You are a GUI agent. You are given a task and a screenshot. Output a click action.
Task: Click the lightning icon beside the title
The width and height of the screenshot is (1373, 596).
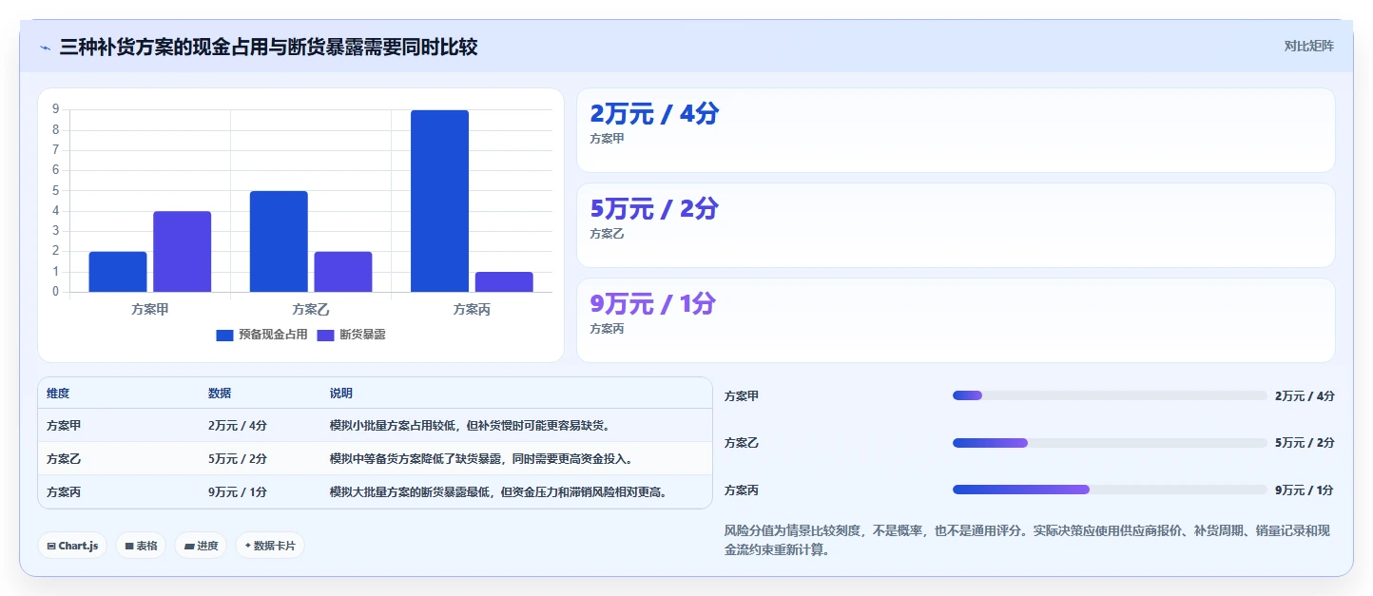pos(45,47)
